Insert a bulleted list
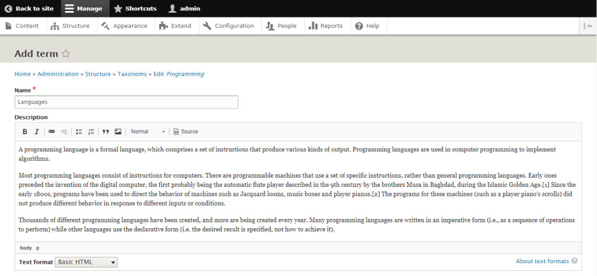Image resolution: width=597 pixels, height=276 pixels. pos(79,132)
